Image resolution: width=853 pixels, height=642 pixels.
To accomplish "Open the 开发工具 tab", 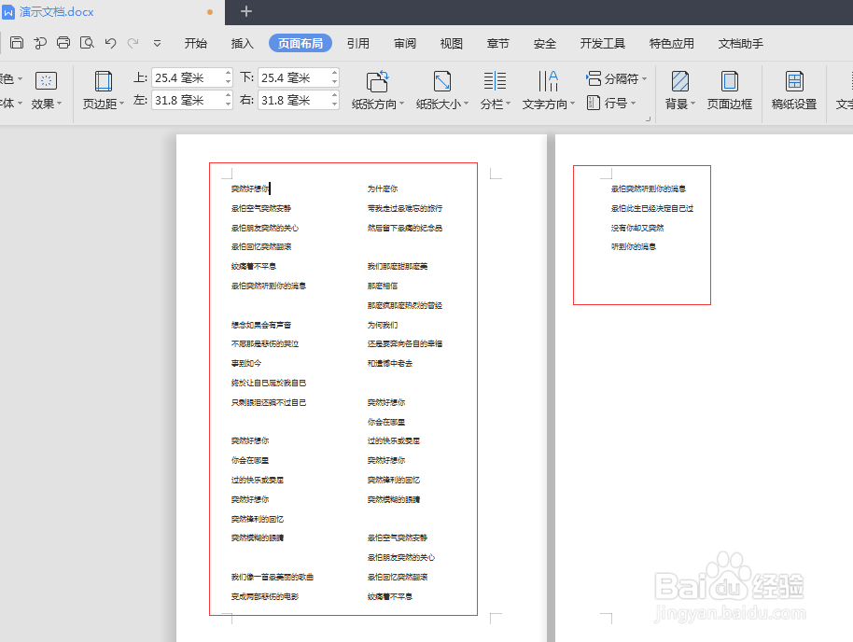I will point(602,44).
